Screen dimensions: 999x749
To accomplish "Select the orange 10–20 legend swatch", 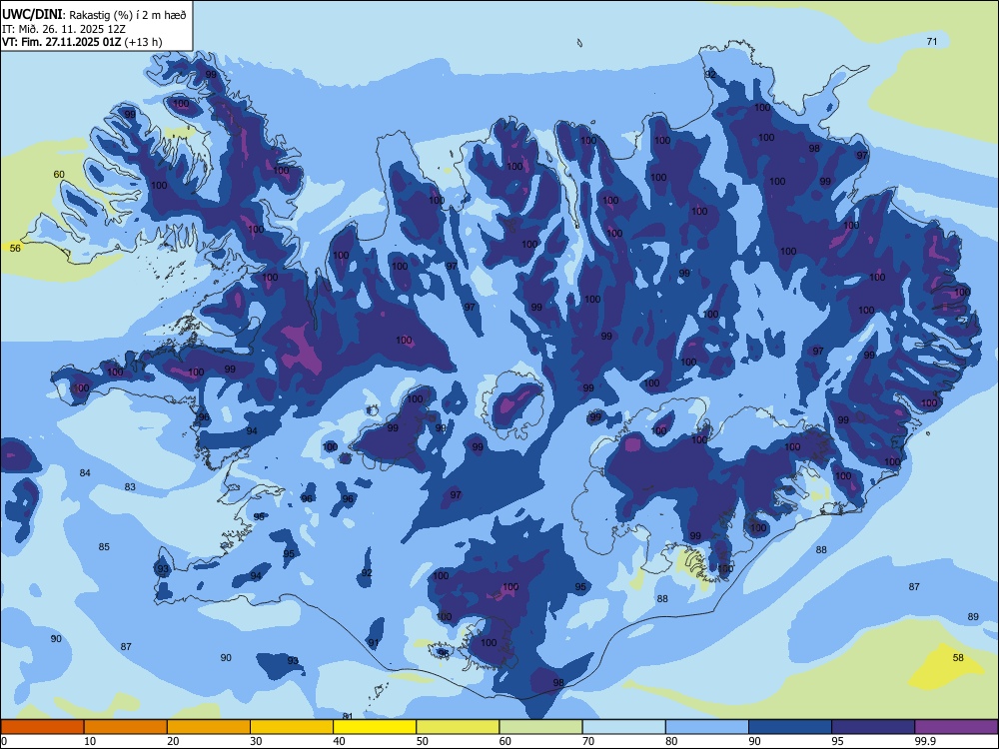I will pos(126,727).
